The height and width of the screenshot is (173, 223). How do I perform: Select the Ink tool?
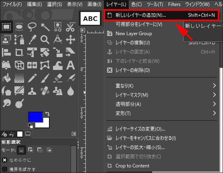[6, 91]
